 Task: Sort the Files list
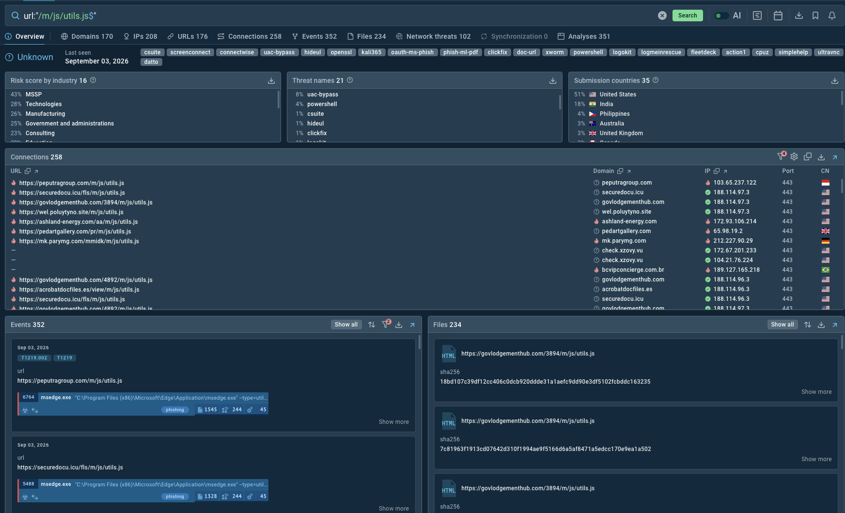click(x=808, y=325)
